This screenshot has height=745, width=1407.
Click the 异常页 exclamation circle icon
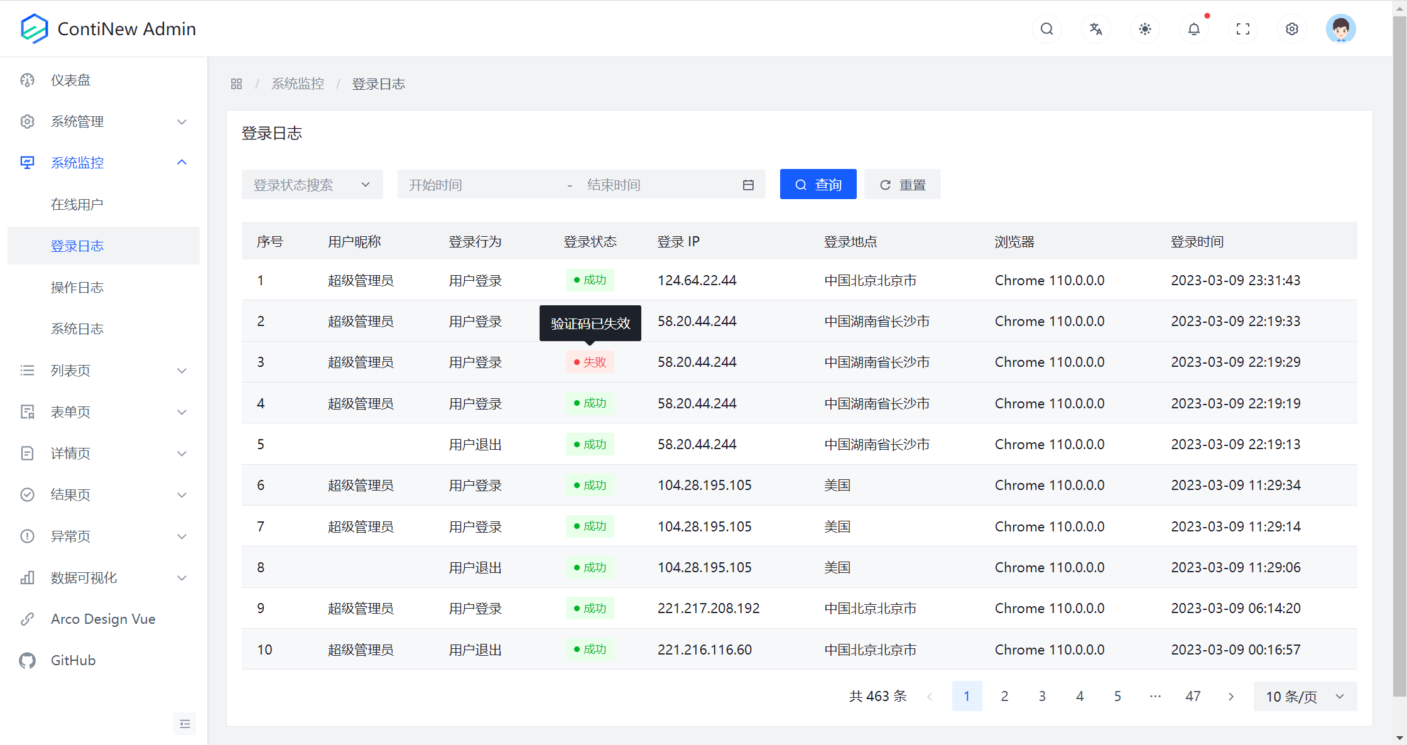pos(27,536)
